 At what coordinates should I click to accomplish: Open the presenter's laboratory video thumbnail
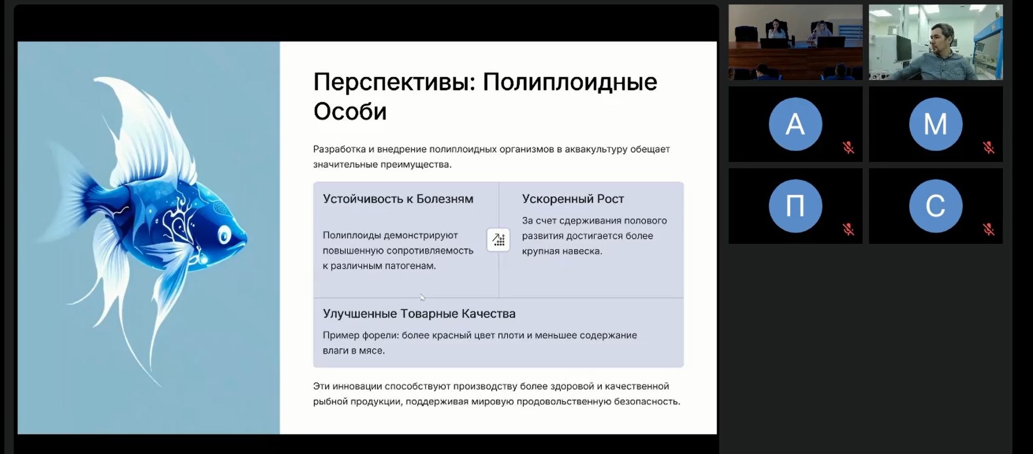(935, 43)
